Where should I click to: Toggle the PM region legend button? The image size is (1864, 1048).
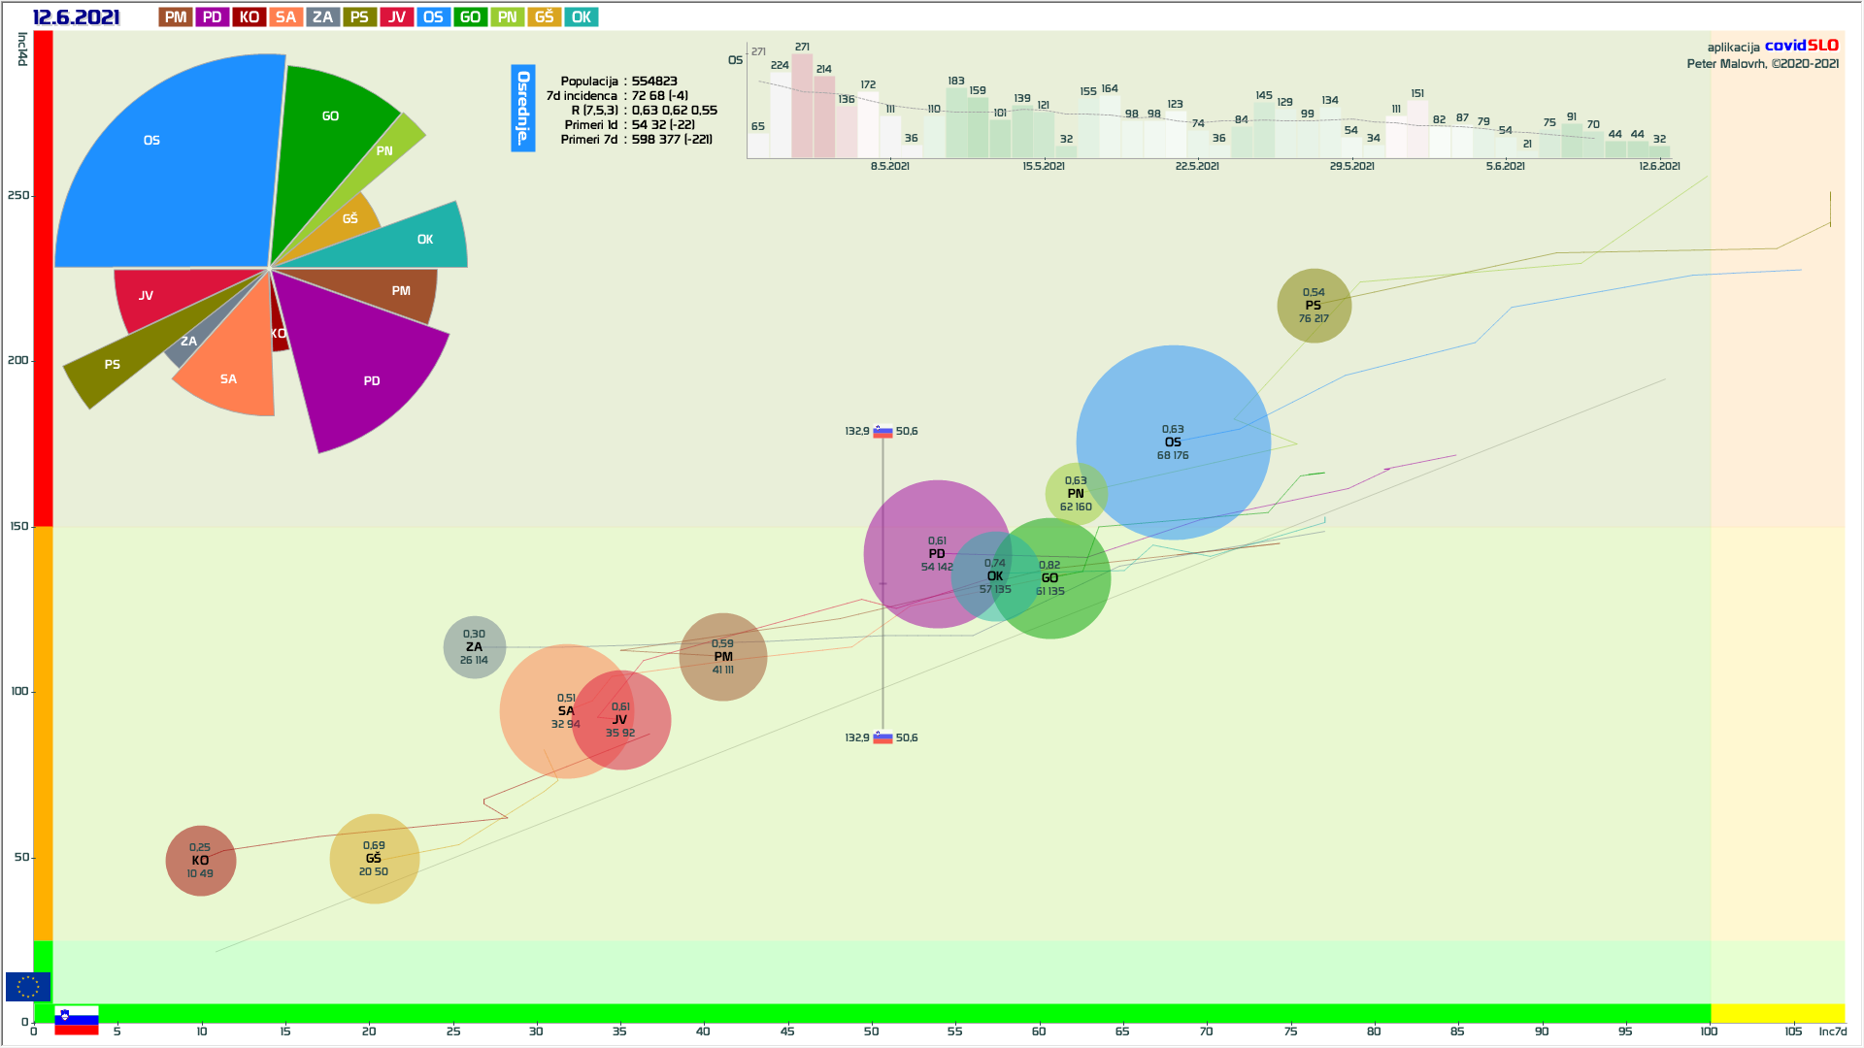click(x=176, y=17)
